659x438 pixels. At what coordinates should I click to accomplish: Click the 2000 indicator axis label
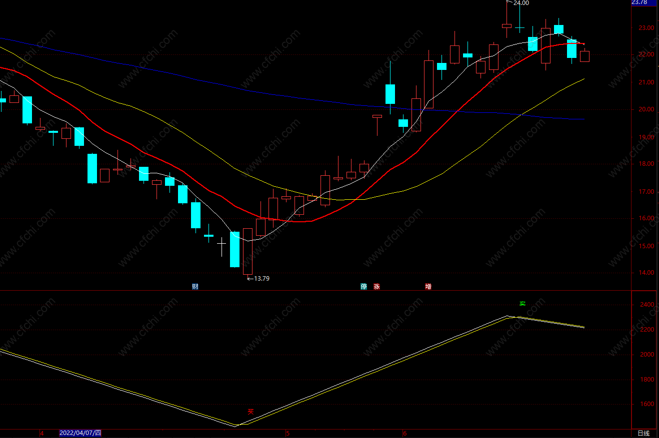pyautogui.click(x=647, y=355)
